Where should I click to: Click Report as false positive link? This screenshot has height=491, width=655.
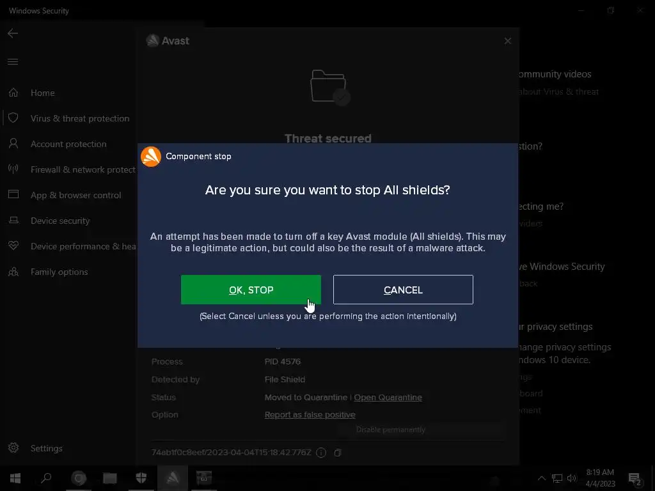coord(310,414)
